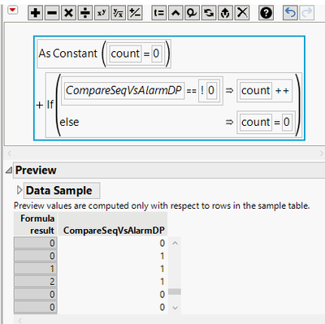This screenshot has width=325, height=324.
Task: Click the Subtract (minus) operator button
Action: 52,13
